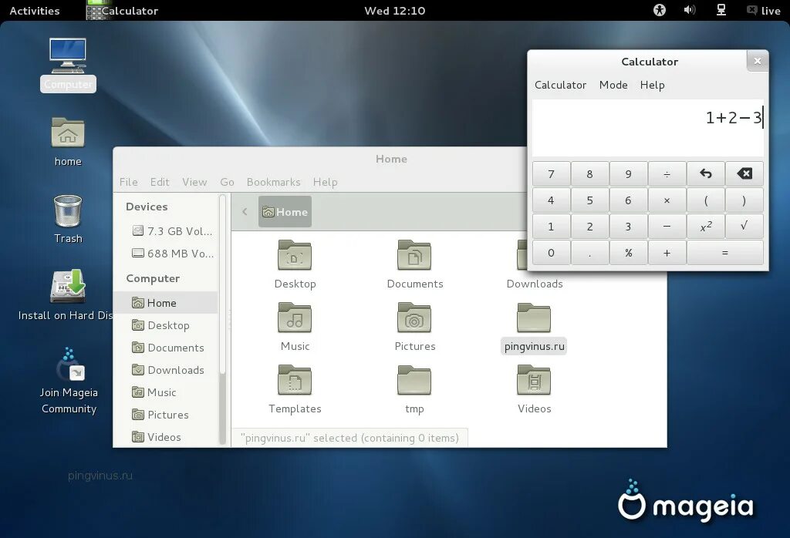Open the 688 MB Volume device
This screenshot has width=790, height=538.
(172, 253)
